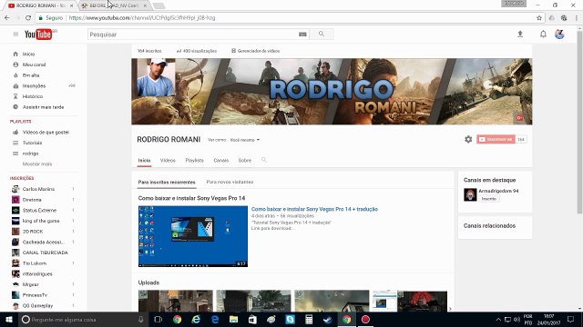Switch to the Playlists tab

pos(194,160)
